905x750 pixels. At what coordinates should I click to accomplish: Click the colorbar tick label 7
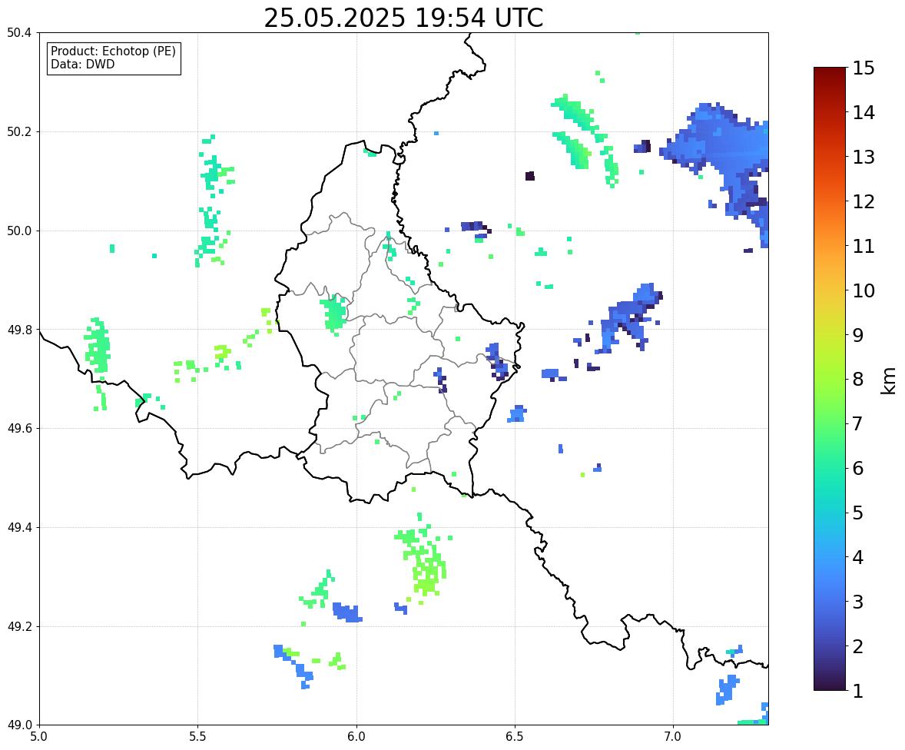pyautogui.click(x=858, y=423)
